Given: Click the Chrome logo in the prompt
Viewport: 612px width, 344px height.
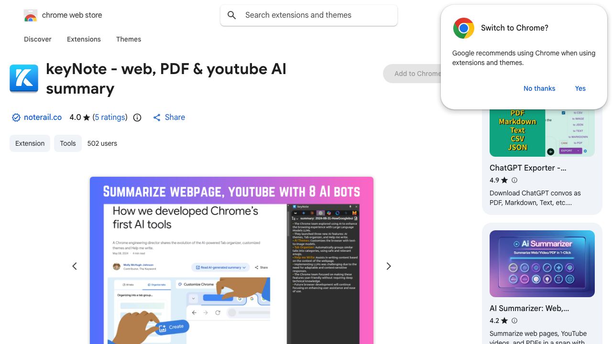Looking at the screenshot, I should 464,28.
